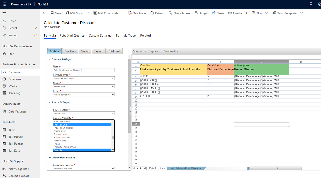Screen dimensions: 321x178
Task: Expand the Pinned chevron in sidebar
Action: tap(35, 35)
